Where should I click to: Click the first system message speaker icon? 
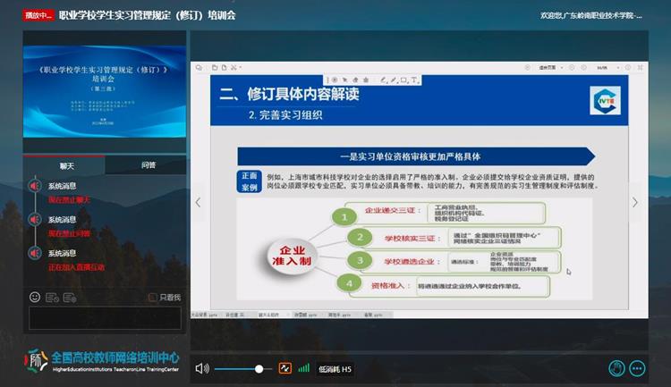coord(34,186)
